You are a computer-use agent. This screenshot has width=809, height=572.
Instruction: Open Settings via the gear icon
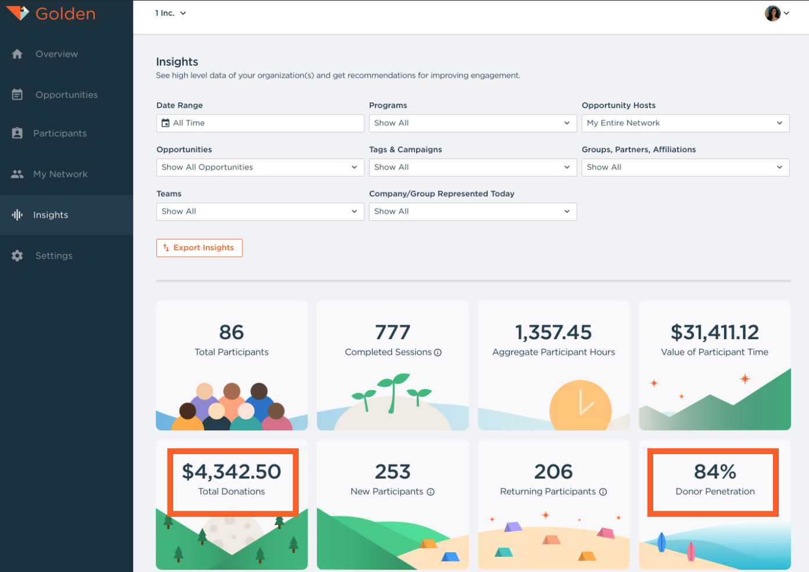[x=17, y=255]
